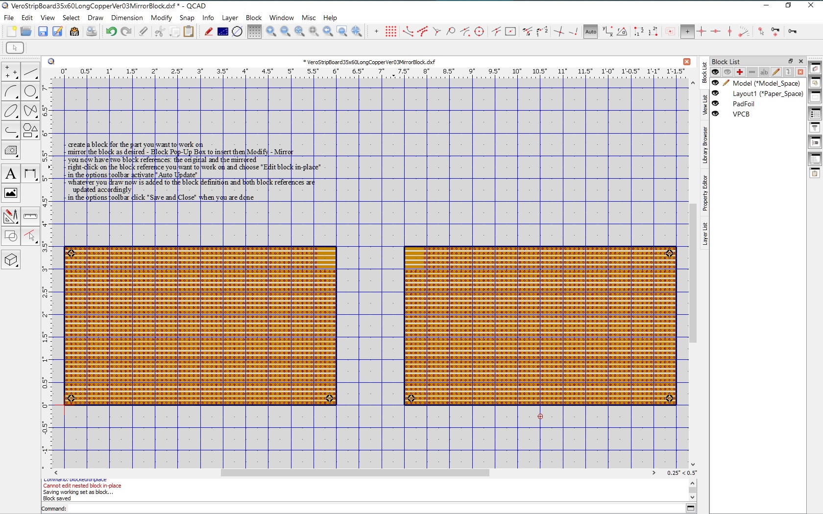The height and width of the screenshot is (514, 823).
Task: Select the Layout1 (*Paper_Space) block
Action: [767, 94]
